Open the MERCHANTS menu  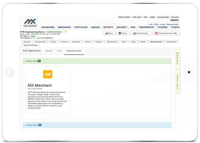point(64,27)
